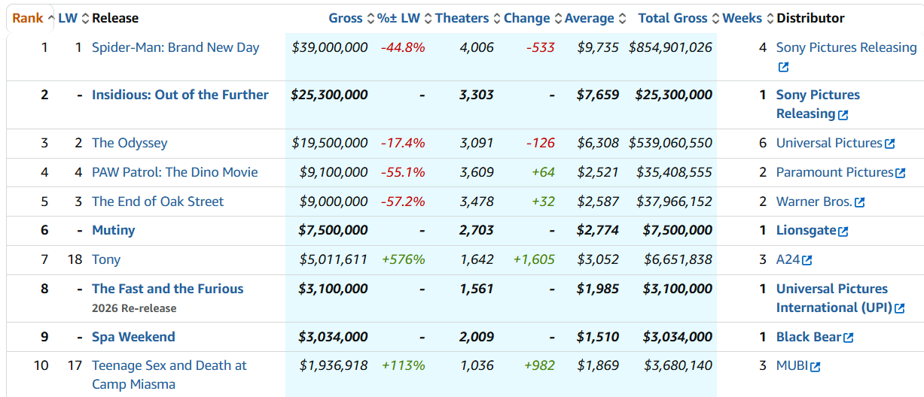Sort table by Gross column
The width and height of the screenshot is (924, 397).
(351, 18)
